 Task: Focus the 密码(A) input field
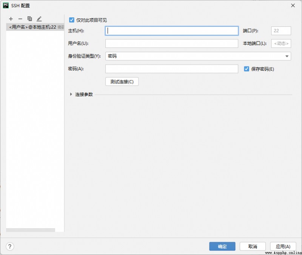(x=172, y=69)
